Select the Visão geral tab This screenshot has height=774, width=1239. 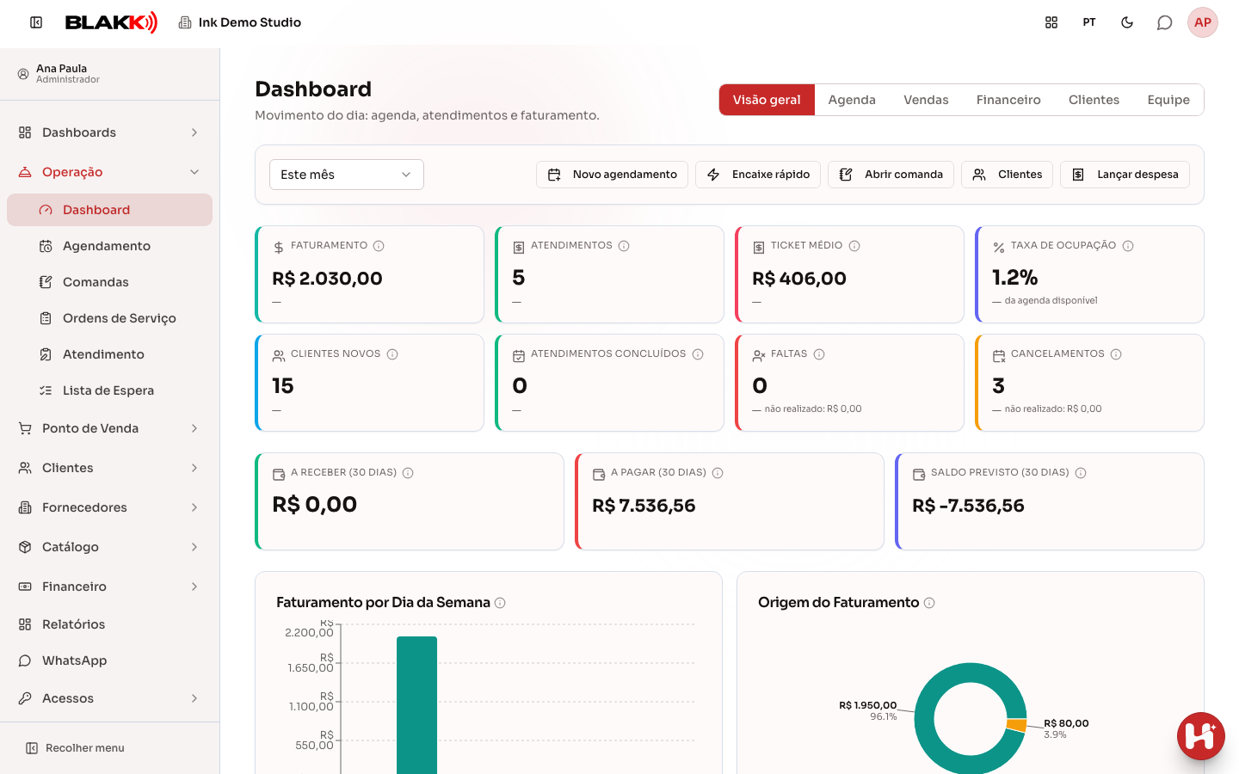click(767, 100)
